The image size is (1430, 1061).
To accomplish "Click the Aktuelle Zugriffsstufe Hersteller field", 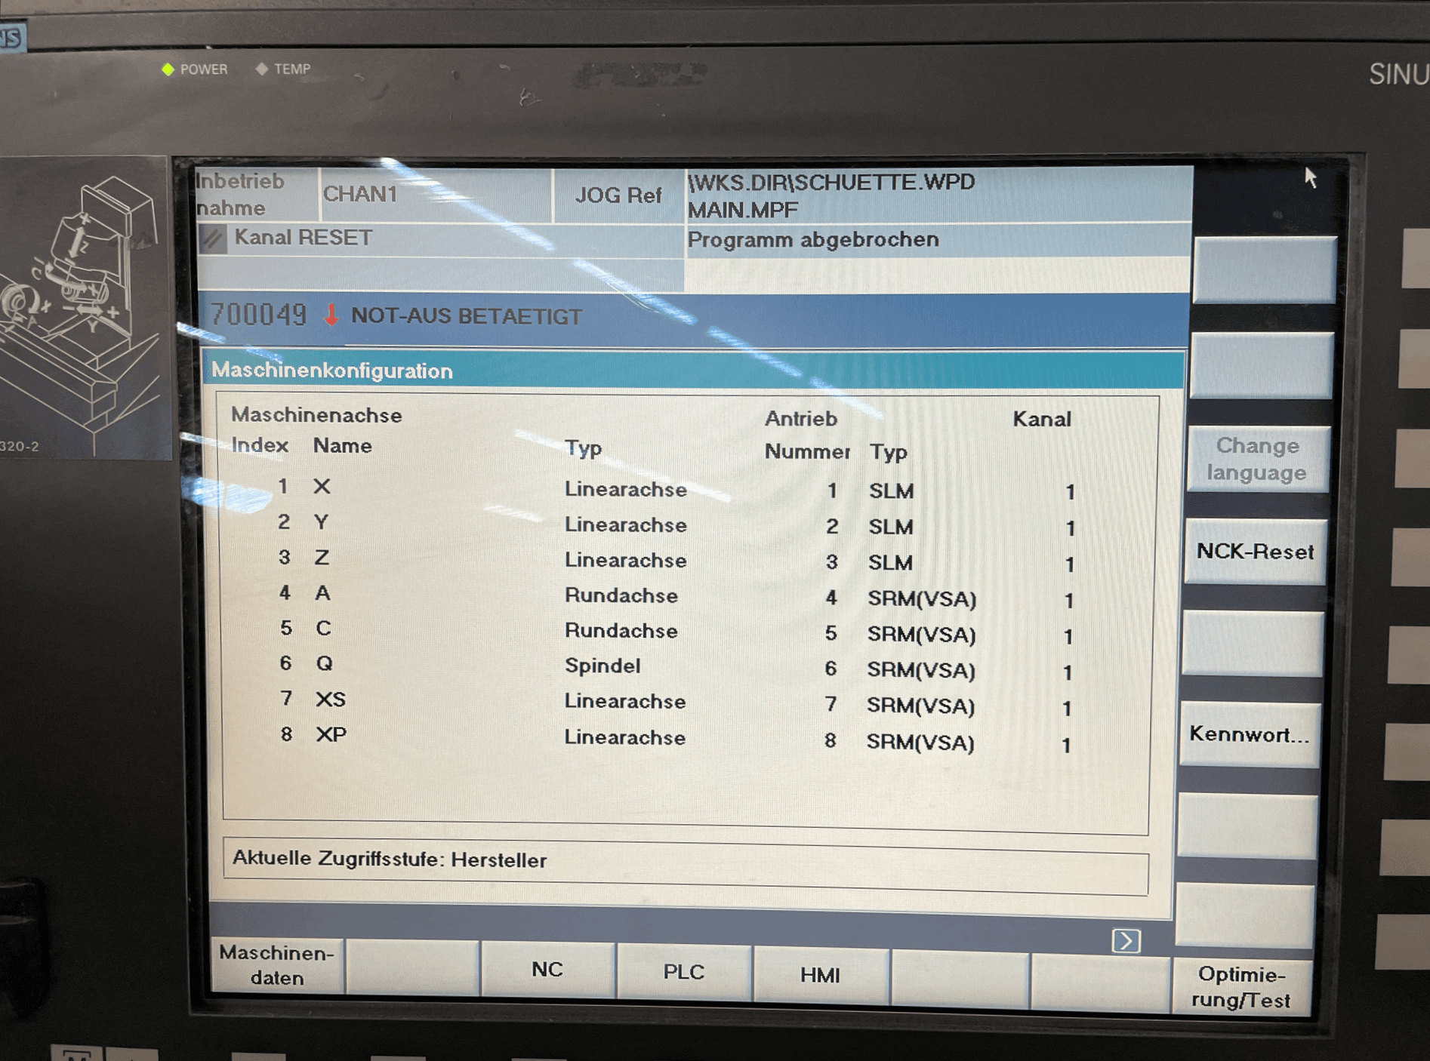I will coord(390,860).
